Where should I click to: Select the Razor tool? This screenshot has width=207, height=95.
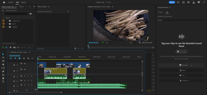click(x=3, y=64)
